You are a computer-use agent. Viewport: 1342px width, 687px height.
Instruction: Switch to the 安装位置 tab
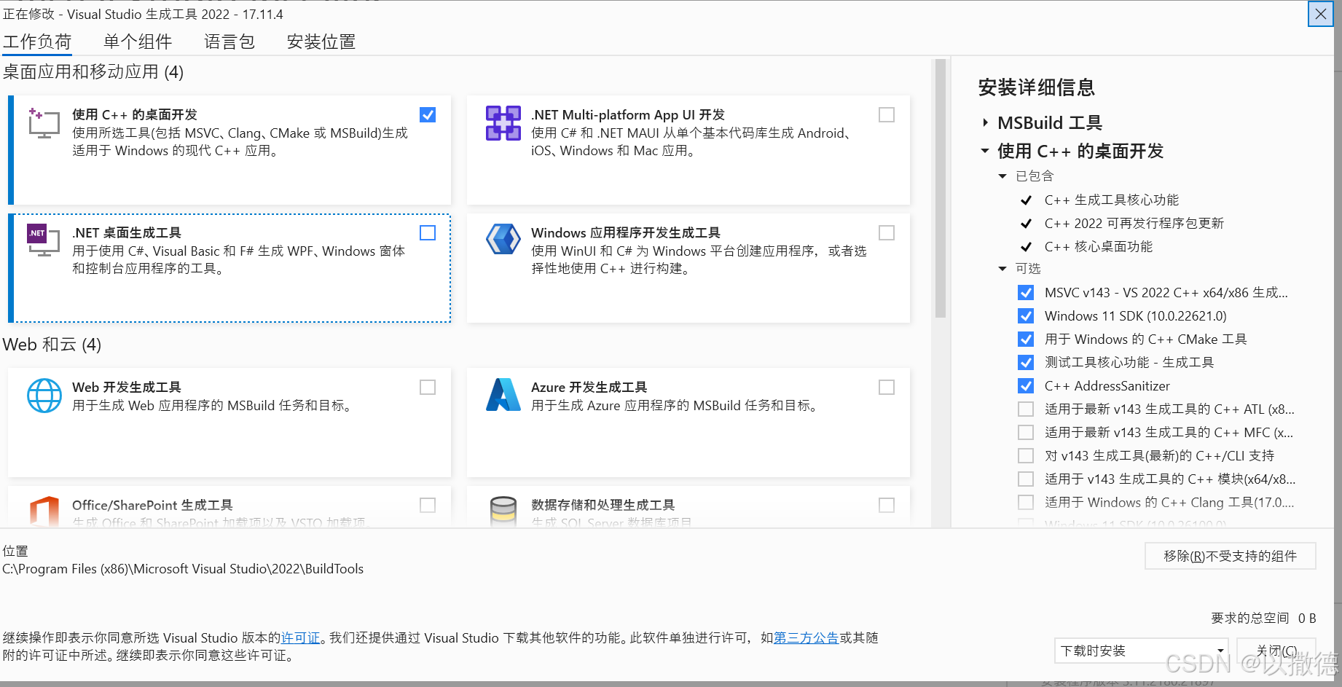click(321, 42)
